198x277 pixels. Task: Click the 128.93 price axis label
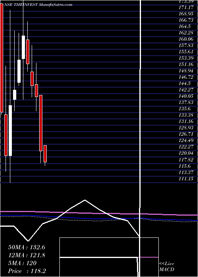pyautogui.click(x=186, y=127)
